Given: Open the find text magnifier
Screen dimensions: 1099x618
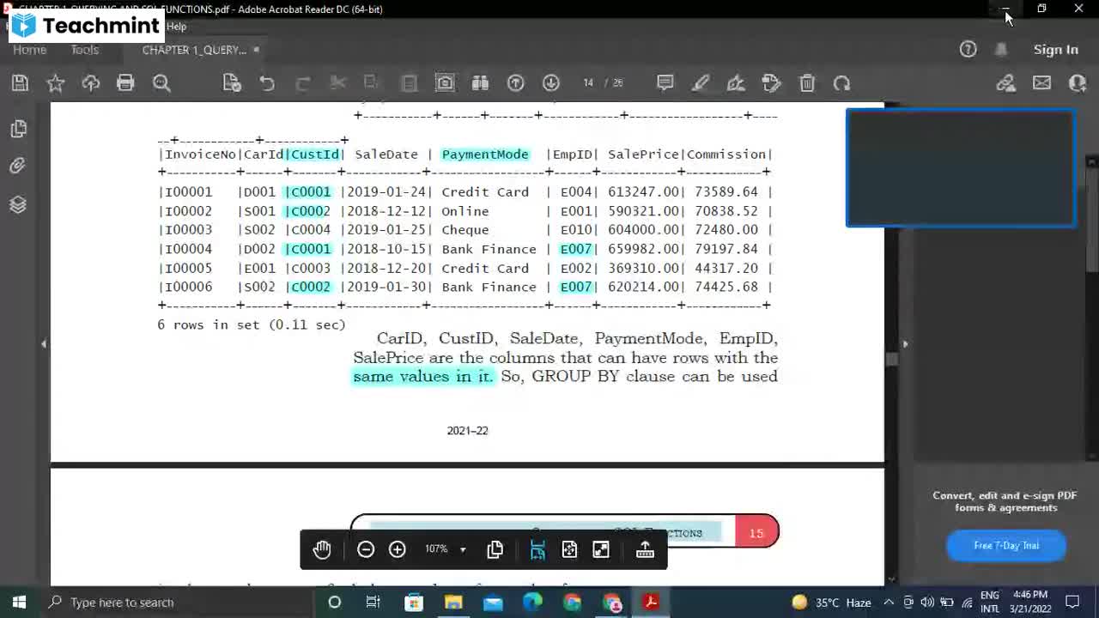Looking at the screenshot, I should (x=161, y=83).
